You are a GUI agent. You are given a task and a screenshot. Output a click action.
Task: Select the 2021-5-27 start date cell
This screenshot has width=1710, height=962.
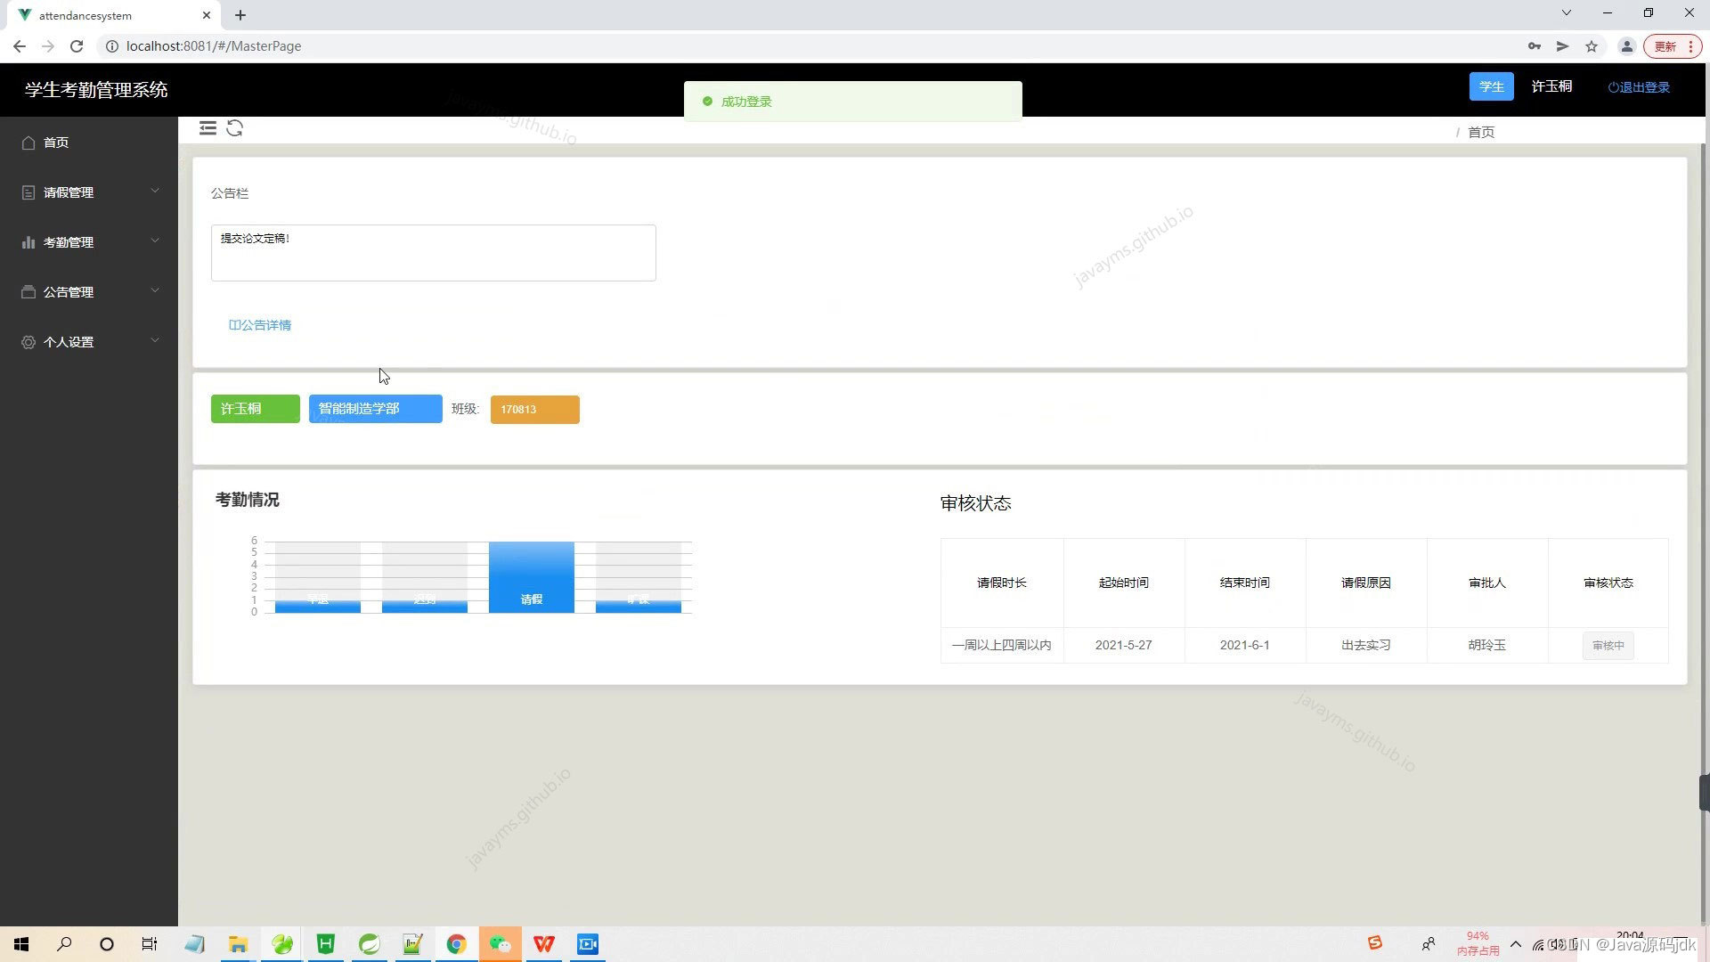(x=1124, y=645)
